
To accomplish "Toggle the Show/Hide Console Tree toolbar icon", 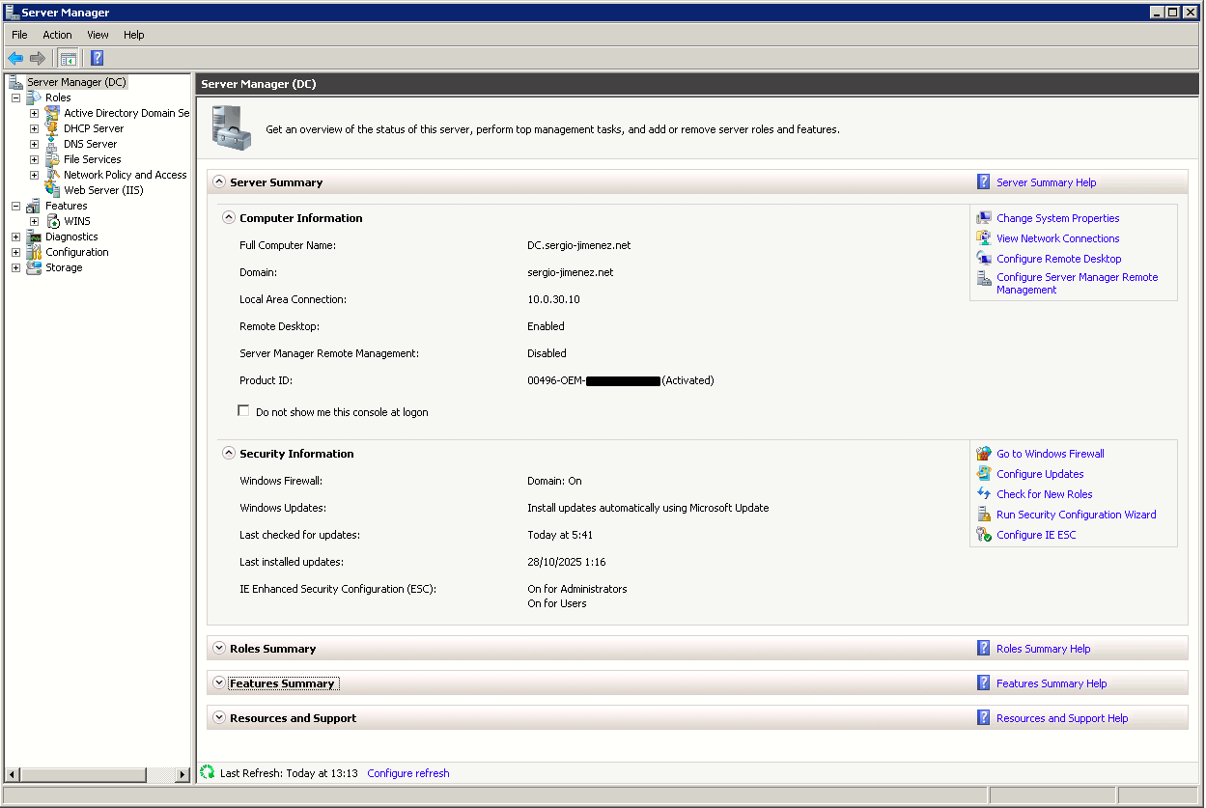I will pos(68,58).
